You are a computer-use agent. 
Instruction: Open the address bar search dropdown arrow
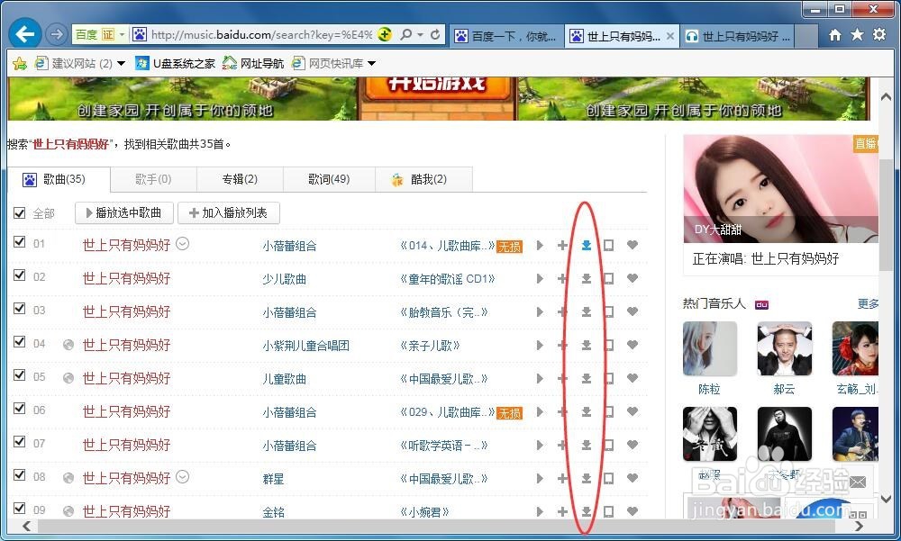tap(420, 35)
